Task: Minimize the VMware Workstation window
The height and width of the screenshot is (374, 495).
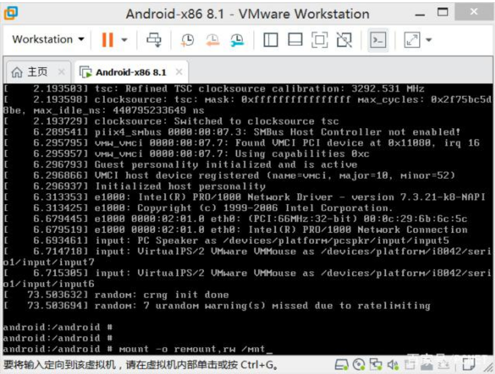Action: pos(420,14)
